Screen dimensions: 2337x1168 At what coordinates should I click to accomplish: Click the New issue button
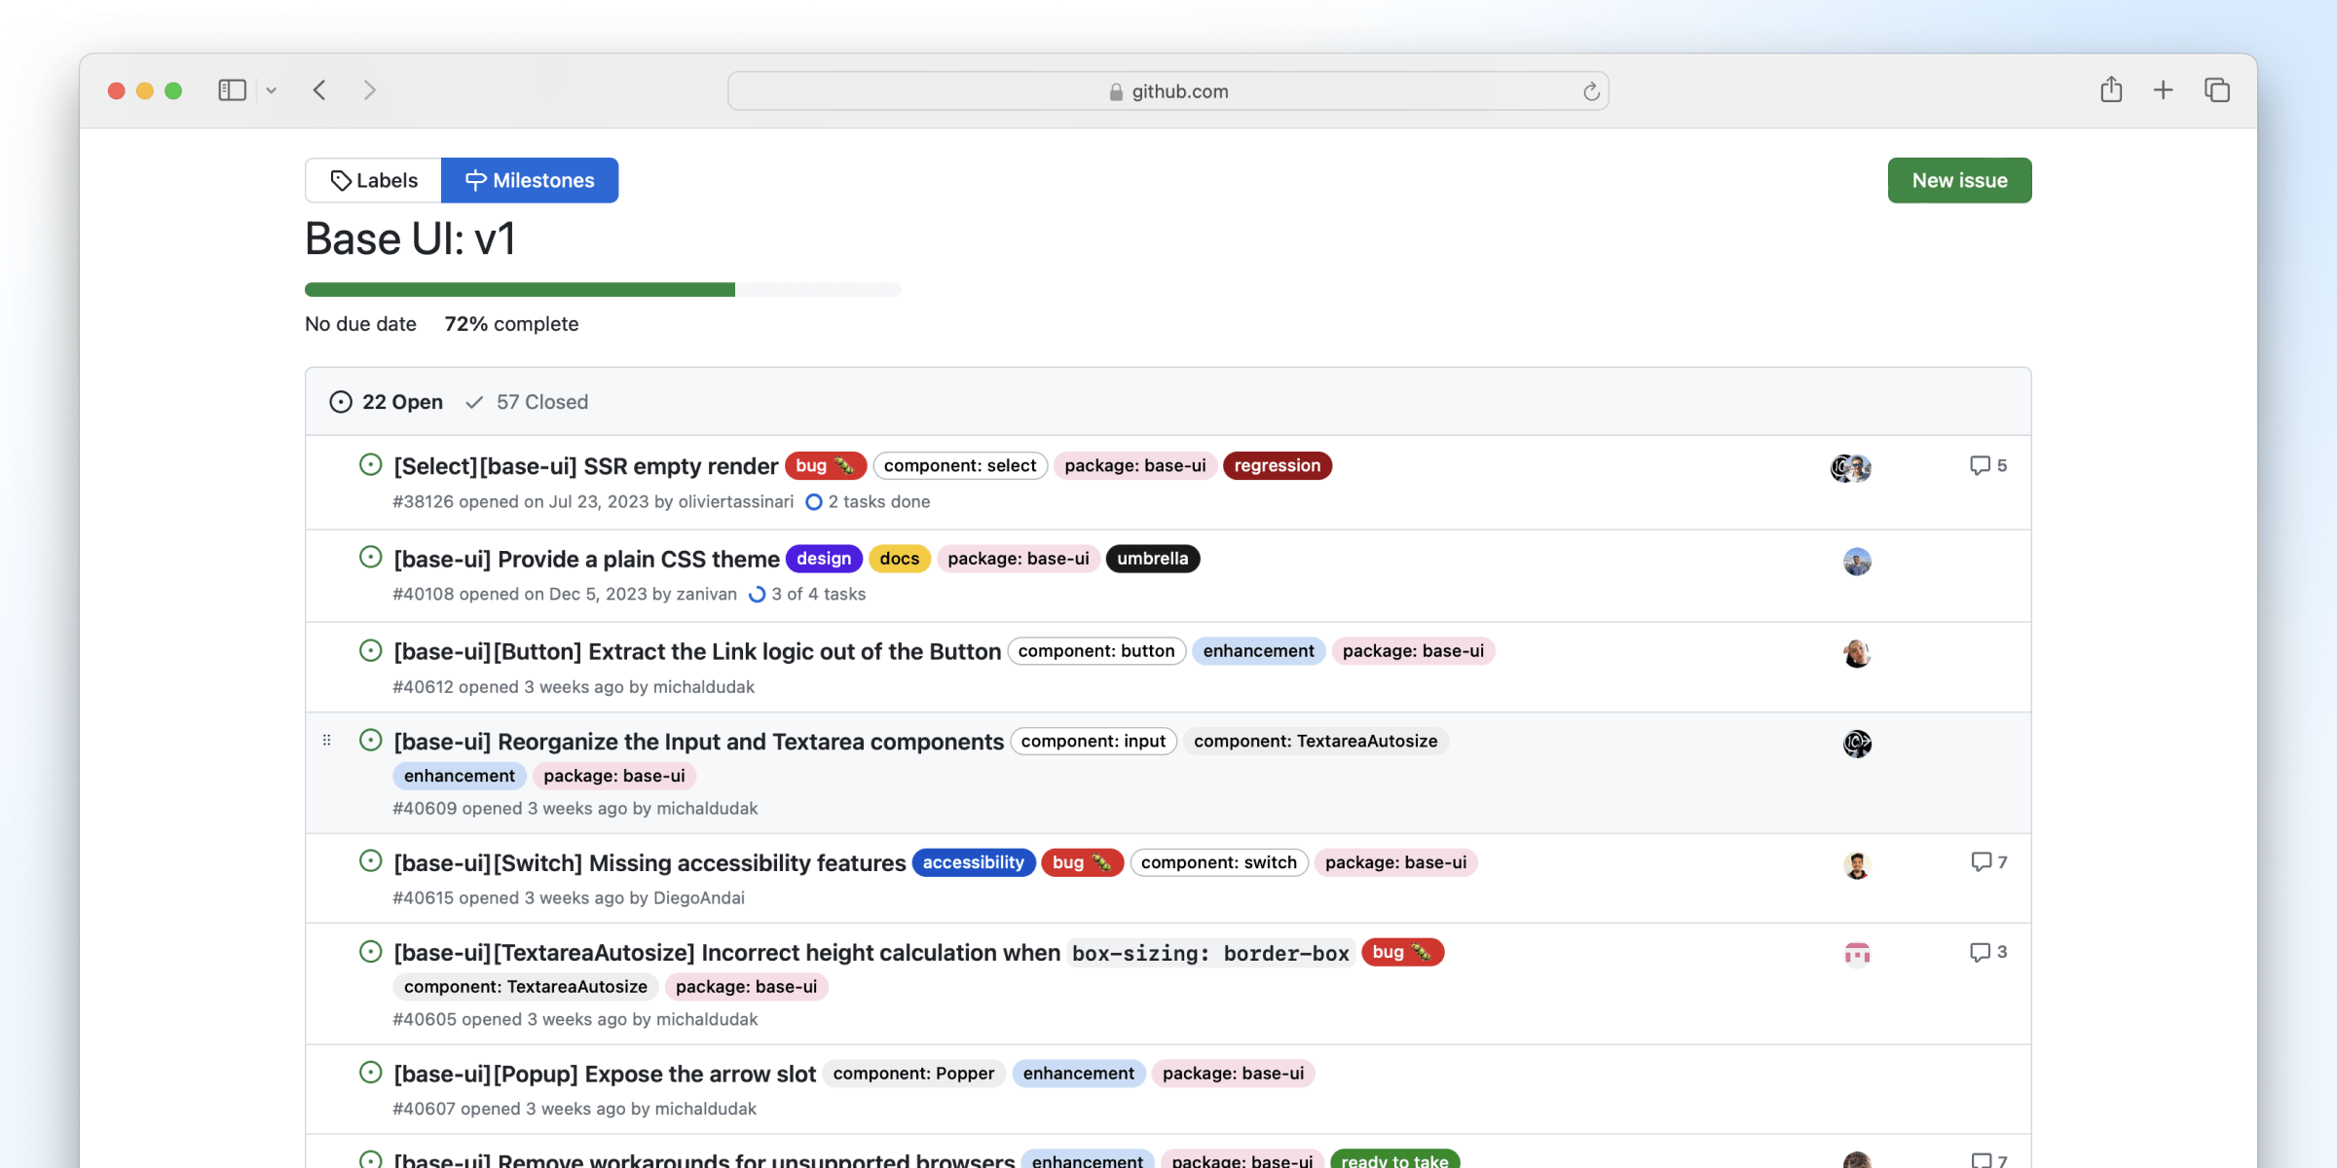point(1958,180)
